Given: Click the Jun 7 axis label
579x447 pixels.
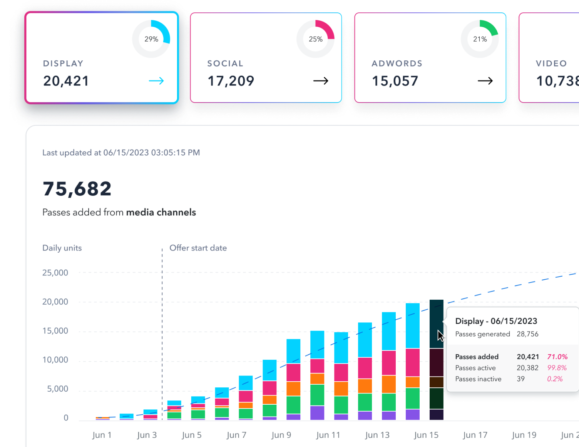Looking at the screenshot, I should (236, 435).
